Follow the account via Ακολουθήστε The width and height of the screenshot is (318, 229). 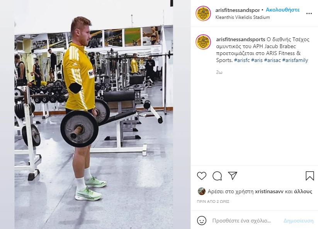[x=282, y=10]
